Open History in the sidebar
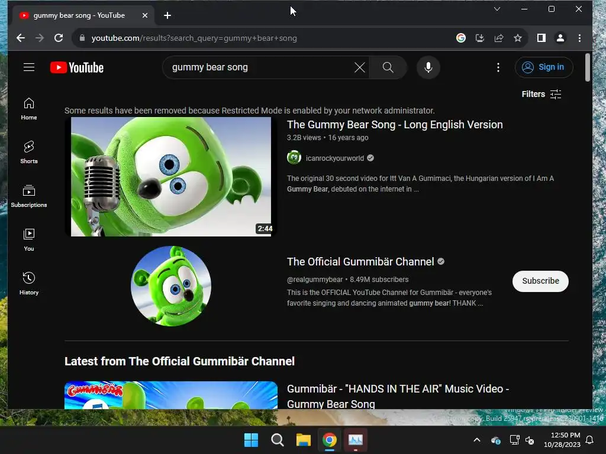The image size is (606, 454). (29, 283)
